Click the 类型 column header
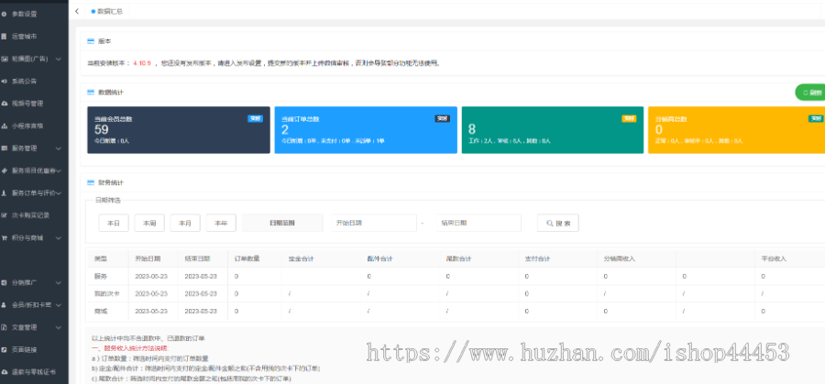825x384 pixels. click(x=101, y=258)
